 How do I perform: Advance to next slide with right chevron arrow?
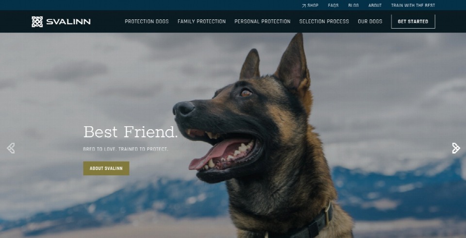[x=456, y=148]
